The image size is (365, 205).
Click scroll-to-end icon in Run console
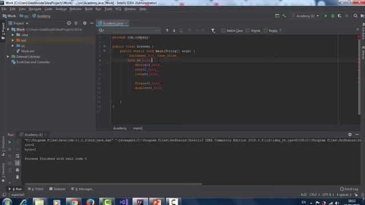point(17,163)
